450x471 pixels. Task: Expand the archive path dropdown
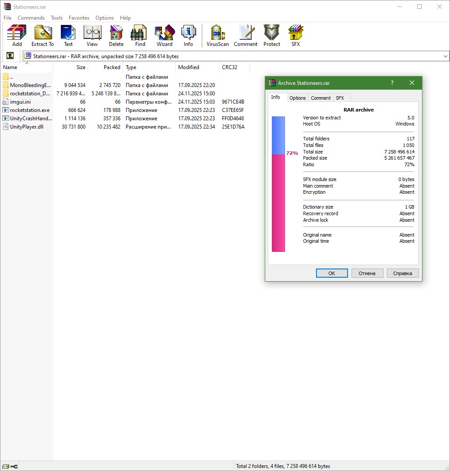click(x=446, y=56)
